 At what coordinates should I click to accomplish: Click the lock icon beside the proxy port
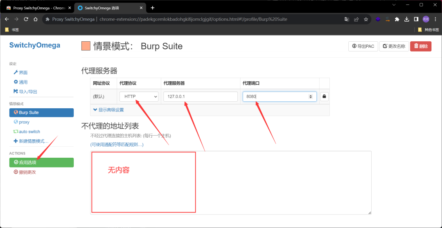[324, 97]
